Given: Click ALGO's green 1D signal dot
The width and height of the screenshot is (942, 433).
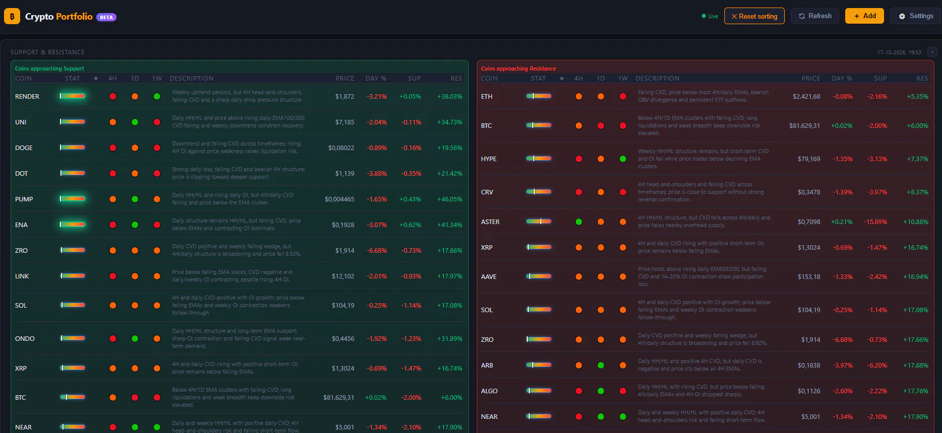Looking at the screenshot, I should pyautogui.click(x=601, y=391).
